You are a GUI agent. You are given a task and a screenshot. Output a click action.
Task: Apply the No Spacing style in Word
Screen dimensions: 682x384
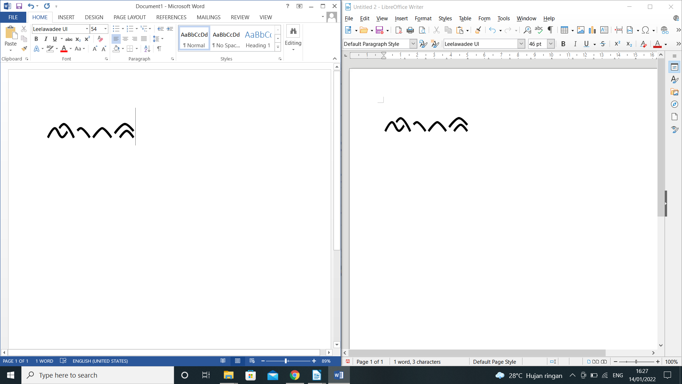(226, 38)
